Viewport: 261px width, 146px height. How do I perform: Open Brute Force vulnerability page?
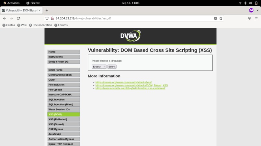coord(63,70)
